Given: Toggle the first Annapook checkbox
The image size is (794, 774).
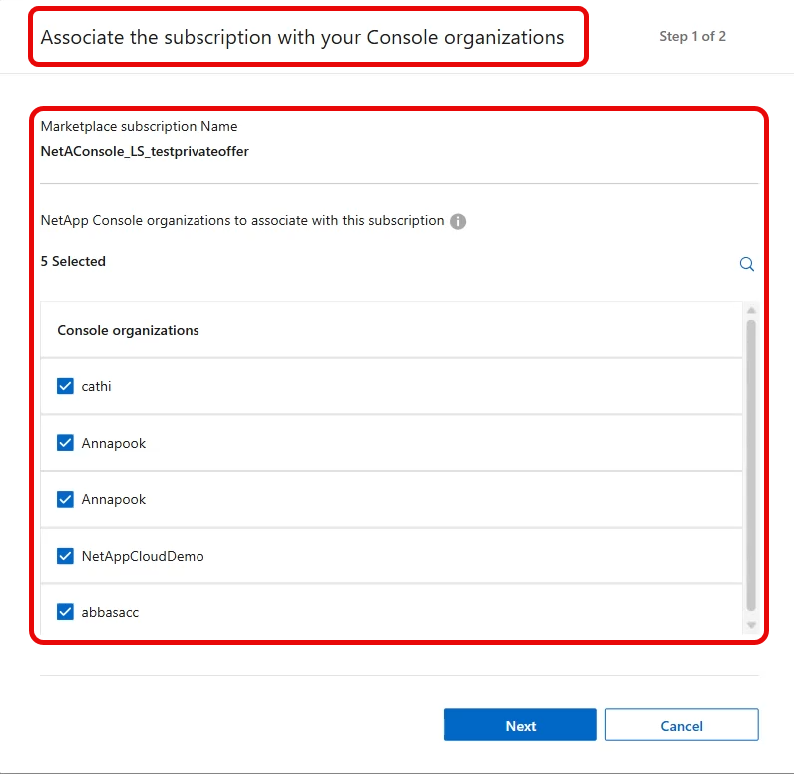Looking at the screenshot, I should click(x=65, y=443).
